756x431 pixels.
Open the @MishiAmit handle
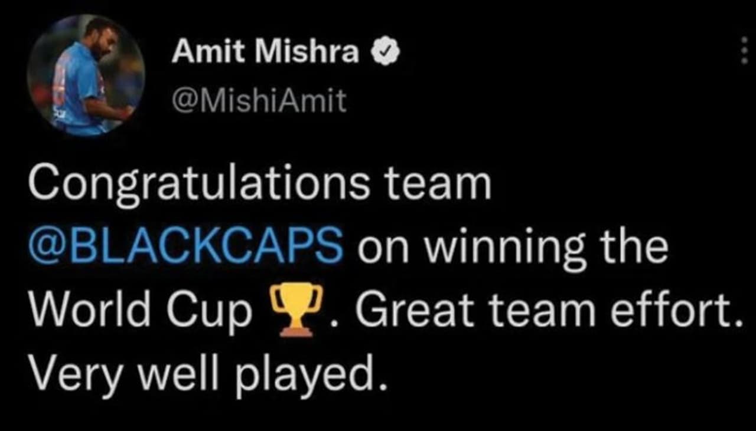click(259, 102)
